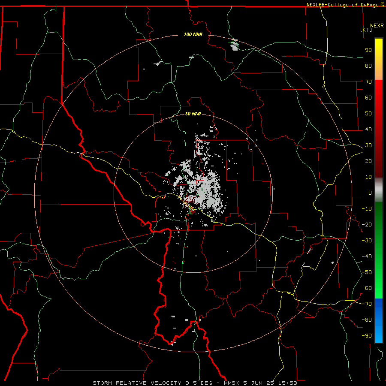
Task: Click the positive 90 kt scale label
Action: coord(368,50)
